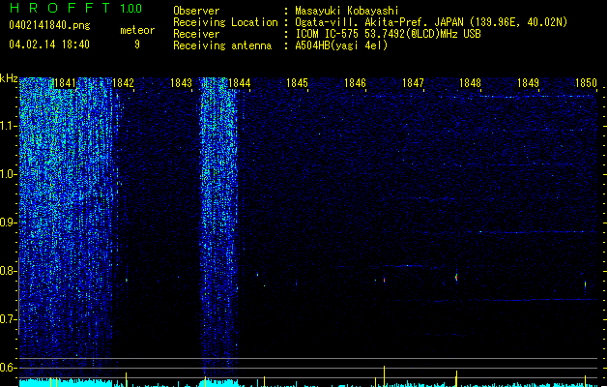608x387 pixels.
Task: Click the 1.1 kHz axis label
Action: point(8,126)
